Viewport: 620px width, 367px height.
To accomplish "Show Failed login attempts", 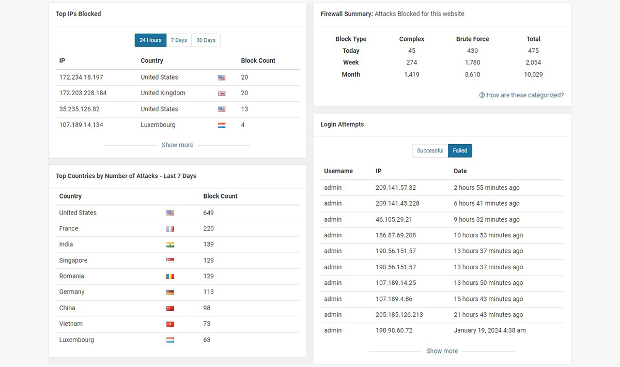I will point(460,151).
